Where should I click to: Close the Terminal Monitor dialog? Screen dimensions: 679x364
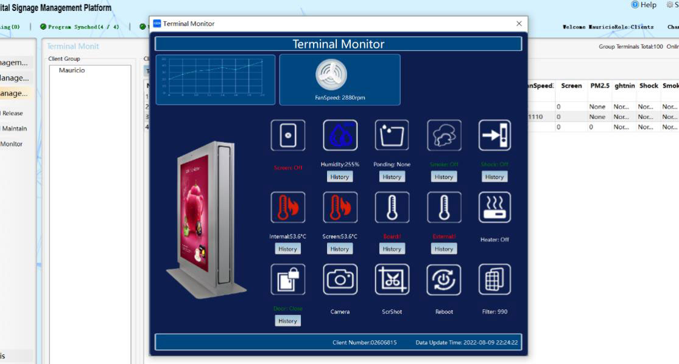[x=519, y=24]
